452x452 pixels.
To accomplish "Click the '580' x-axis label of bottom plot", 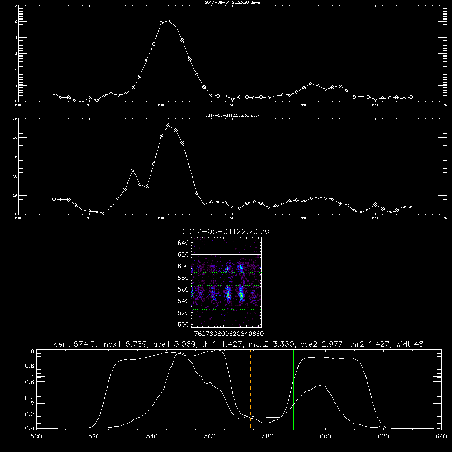I will click(268, 436).
